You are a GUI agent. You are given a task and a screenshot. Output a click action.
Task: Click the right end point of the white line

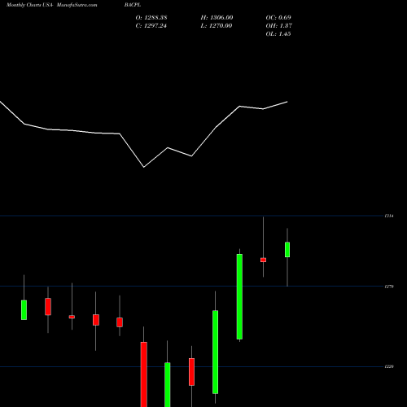287,102
